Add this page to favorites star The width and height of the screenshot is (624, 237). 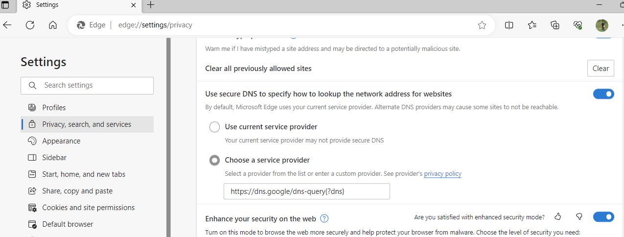point(482,25)
